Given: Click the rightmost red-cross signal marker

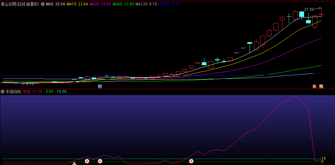Looking at the screenshot, I should pyautogui.click(x=191, y=161).
